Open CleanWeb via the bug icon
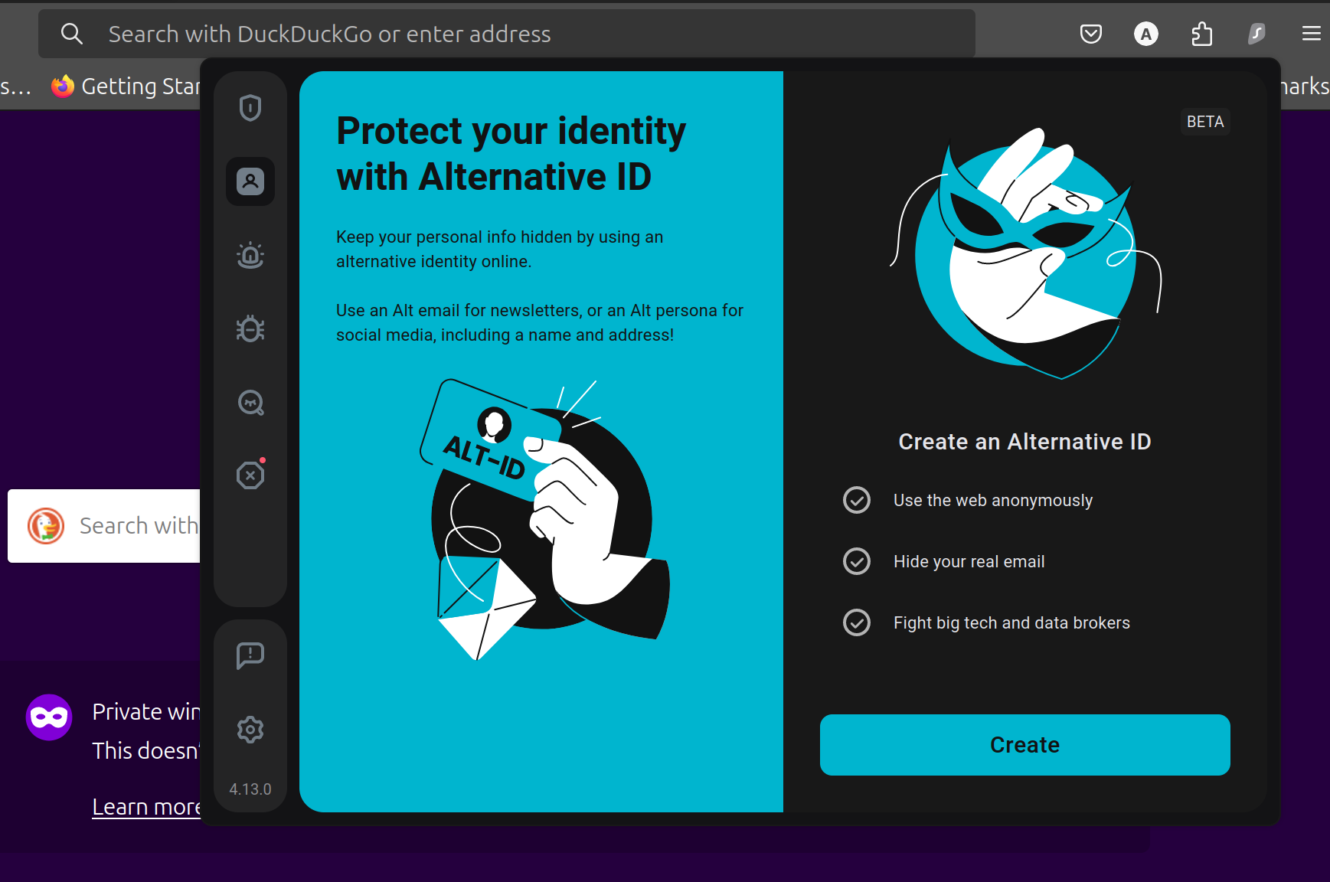1330x882 pixels. 250,328
